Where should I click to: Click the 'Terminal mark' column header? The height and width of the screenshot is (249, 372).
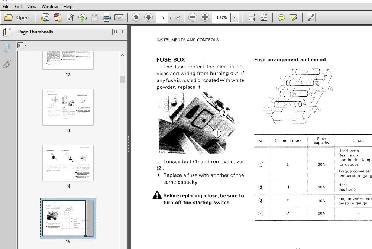[x=288, y=140]
